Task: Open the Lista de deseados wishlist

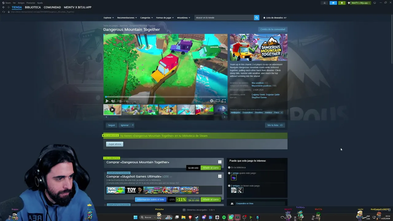Action: pyautogui.click(x=275, y=17)
